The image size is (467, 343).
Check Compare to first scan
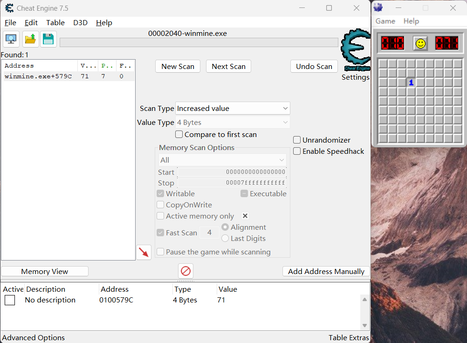point(179,134)
